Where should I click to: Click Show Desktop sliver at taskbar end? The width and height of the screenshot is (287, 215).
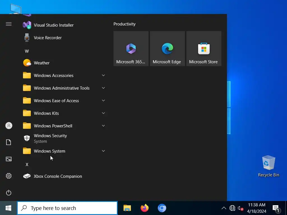click(x=286, y=208)
